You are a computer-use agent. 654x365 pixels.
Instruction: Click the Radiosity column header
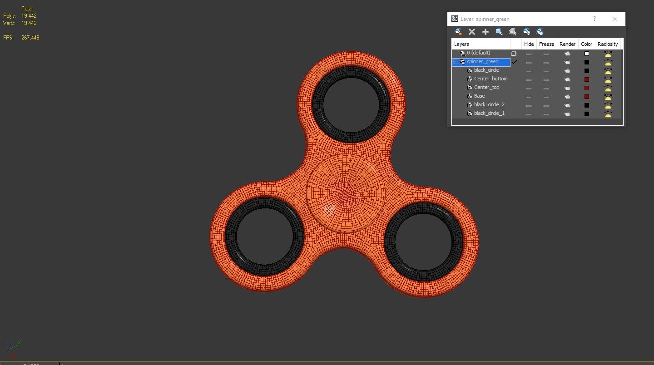[608, 44]
